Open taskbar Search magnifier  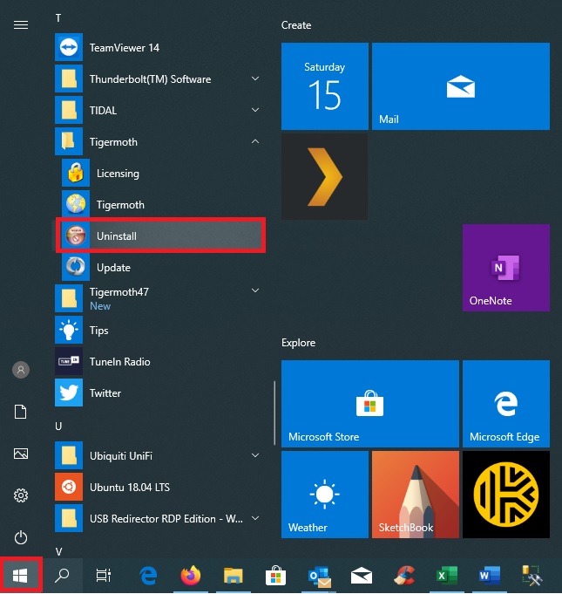tap(62, 576)
